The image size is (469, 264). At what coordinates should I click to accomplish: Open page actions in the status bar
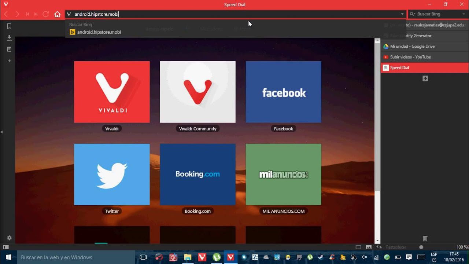379,247
